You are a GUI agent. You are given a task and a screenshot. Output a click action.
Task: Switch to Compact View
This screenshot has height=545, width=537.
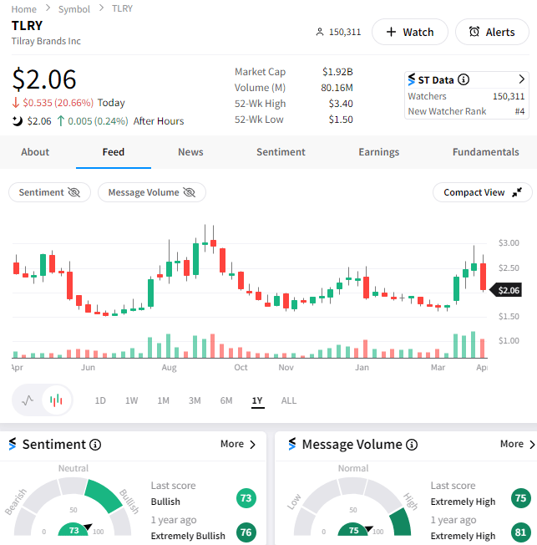tap(483, 192)
